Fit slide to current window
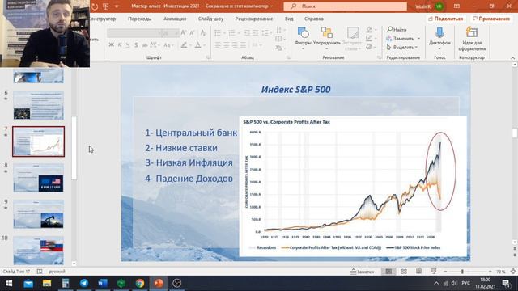 [x=513, y=272]
